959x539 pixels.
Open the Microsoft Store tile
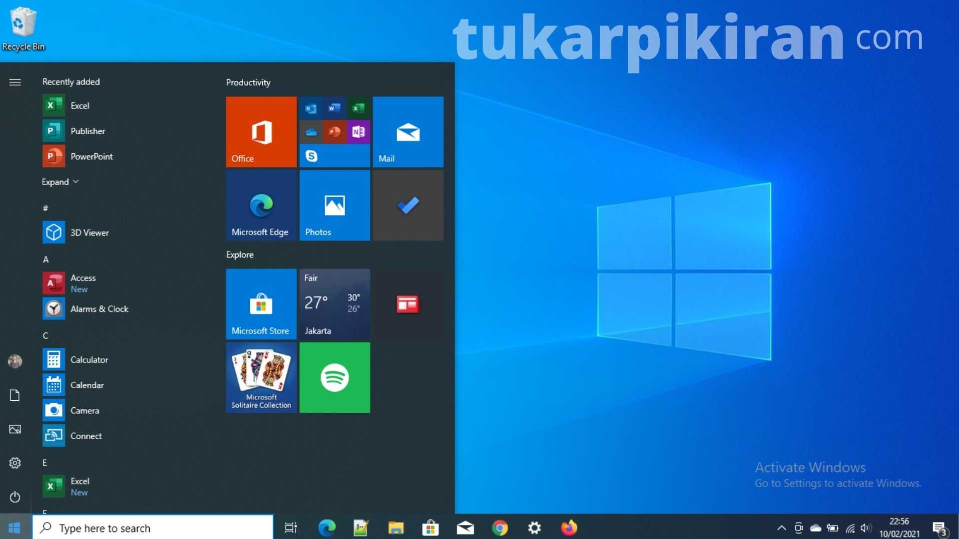261,304
